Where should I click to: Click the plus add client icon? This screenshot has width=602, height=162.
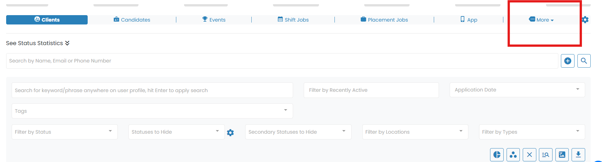click(x=568, y=61)
